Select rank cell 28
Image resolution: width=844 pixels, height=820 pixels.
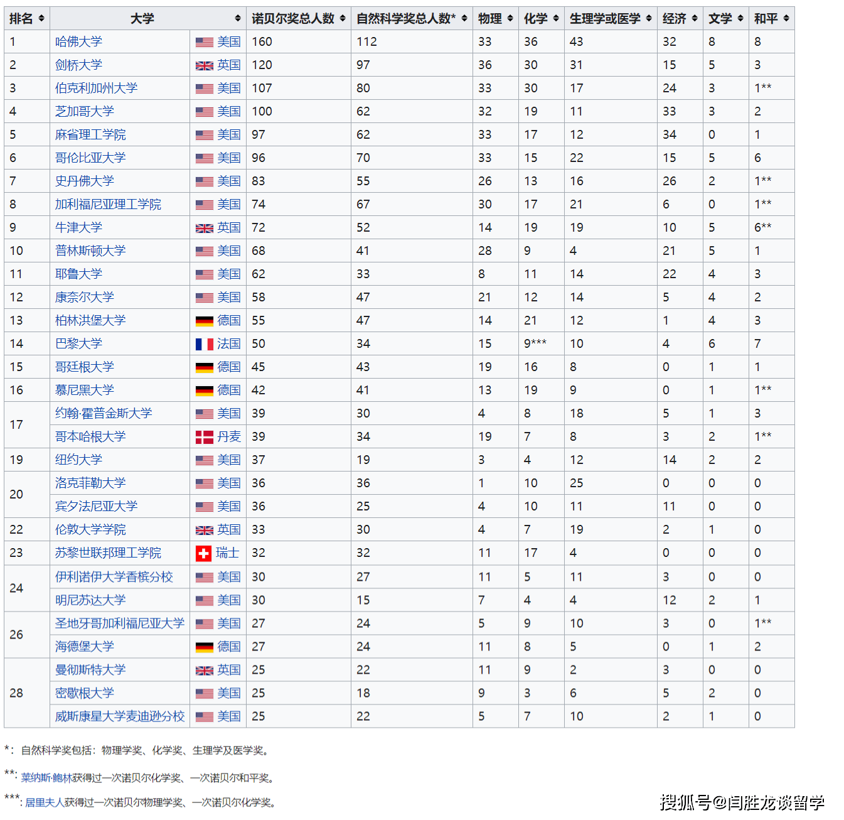point(27,693)
